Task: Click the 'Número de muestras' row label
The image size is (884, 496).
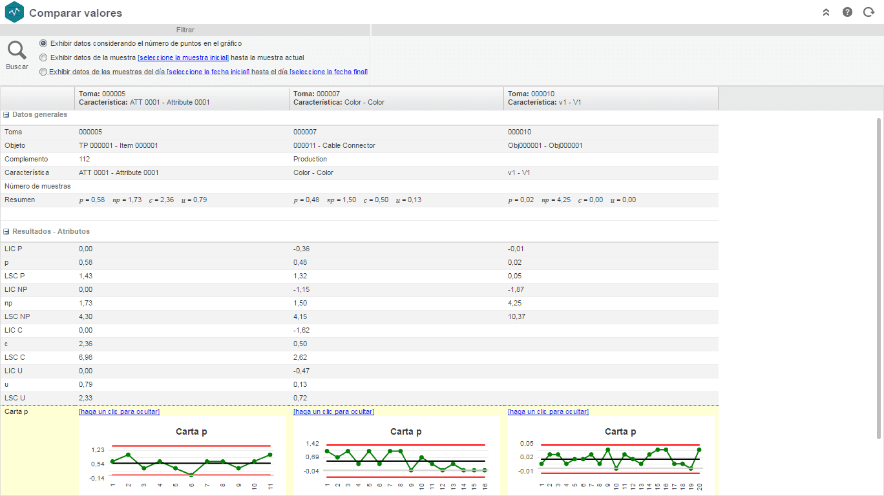Action: tap(37, 186)
